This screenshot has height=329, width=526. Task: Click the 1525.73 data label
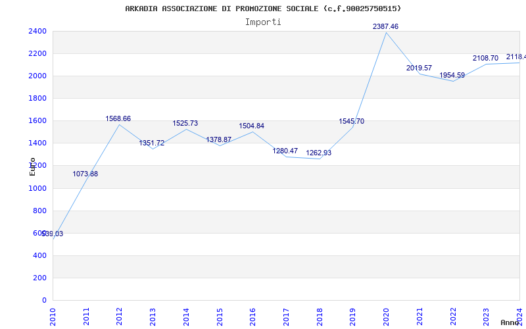pos(185,124)
